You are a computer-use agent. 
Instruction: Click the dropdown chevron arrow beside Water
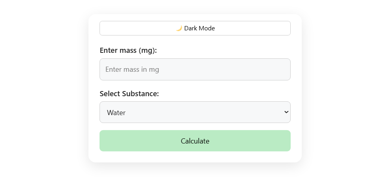[286, 112]
